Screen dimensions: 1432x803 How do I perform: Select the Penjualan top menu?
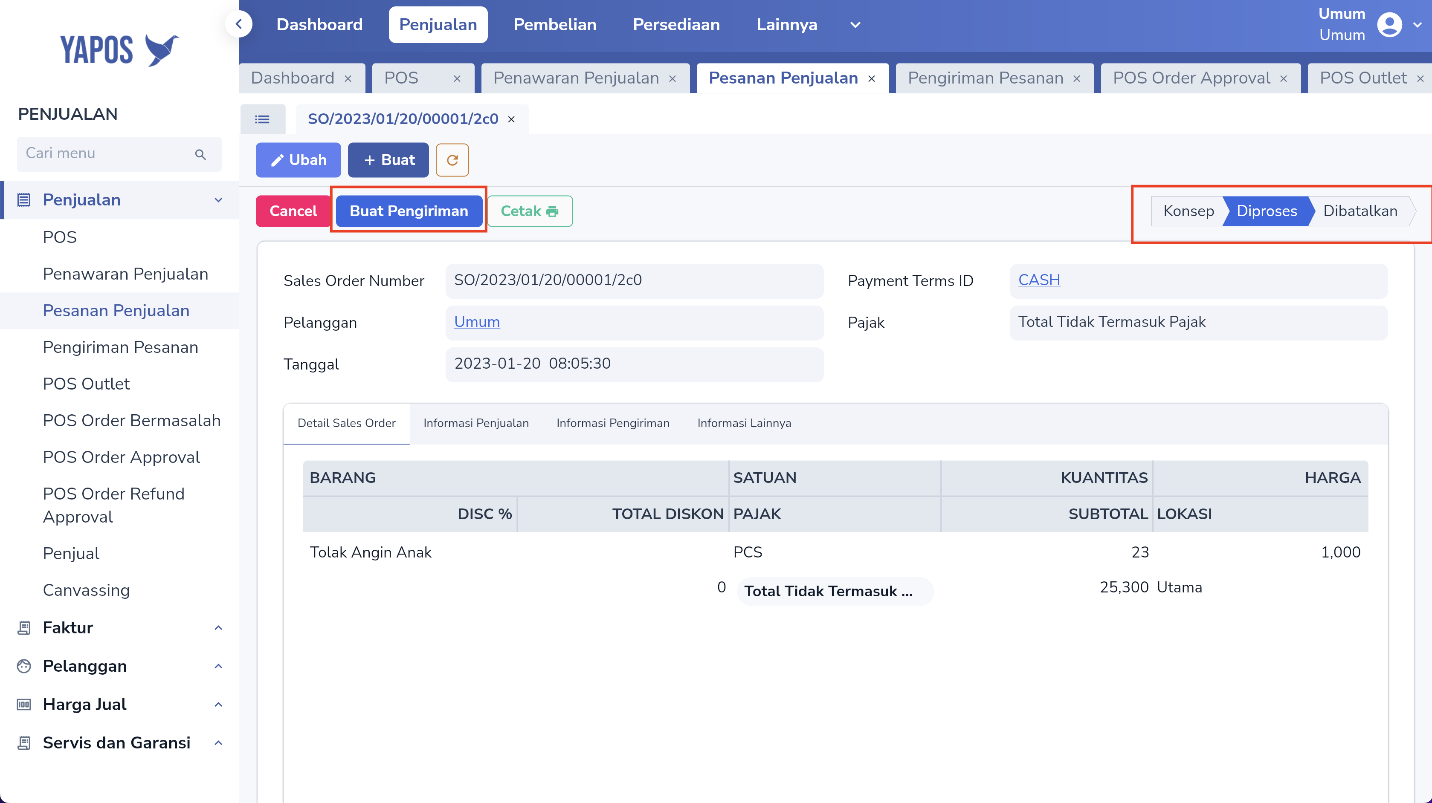[x=438, y=24]
